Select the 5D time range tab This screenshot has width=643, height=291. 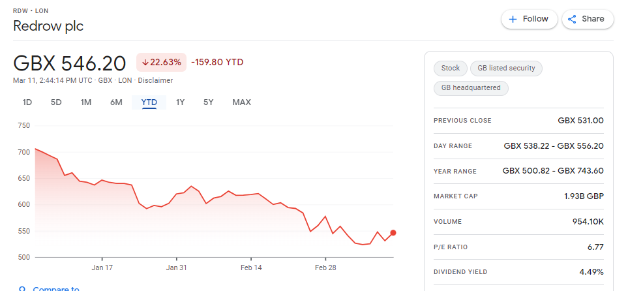pyautogui.click(x=56, y=102)
